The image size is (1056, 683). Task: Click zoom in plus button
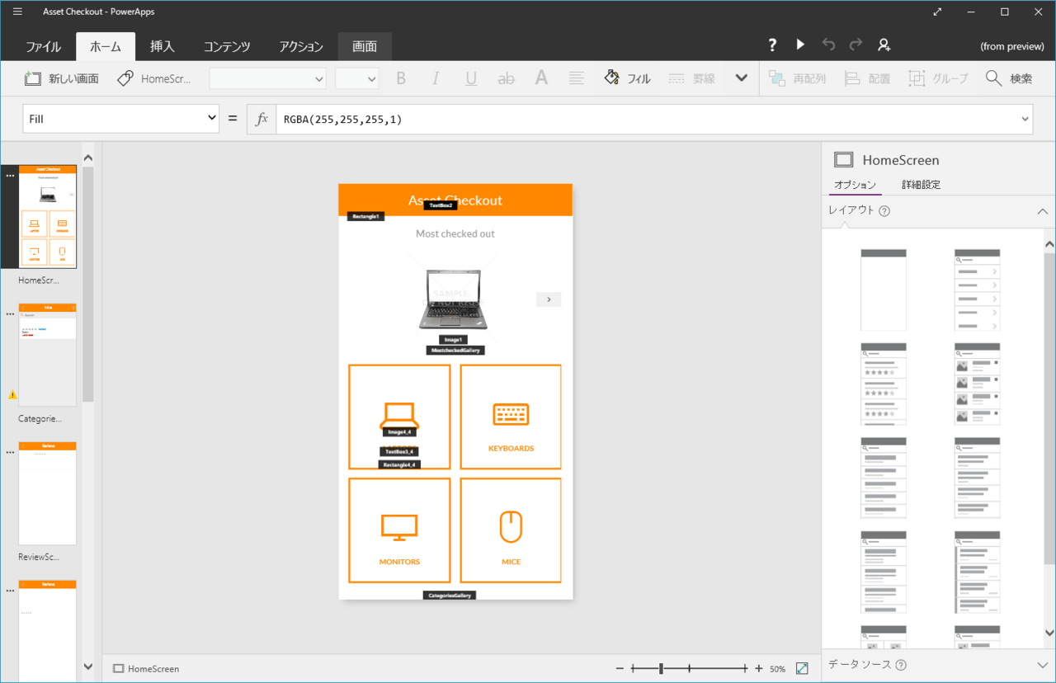(758, 669)
